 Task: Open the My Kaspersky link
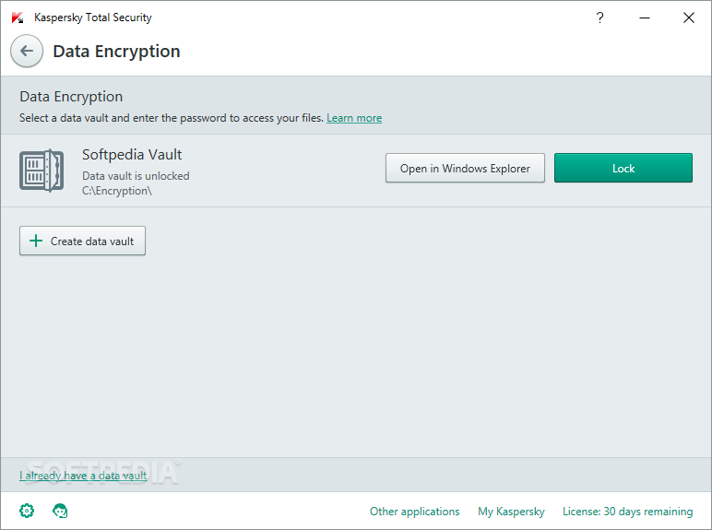pyautogui.click(x=511, y=512)
